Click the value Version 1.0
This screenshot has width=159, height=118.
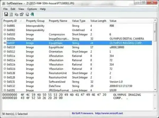click(x=116, y=82)
